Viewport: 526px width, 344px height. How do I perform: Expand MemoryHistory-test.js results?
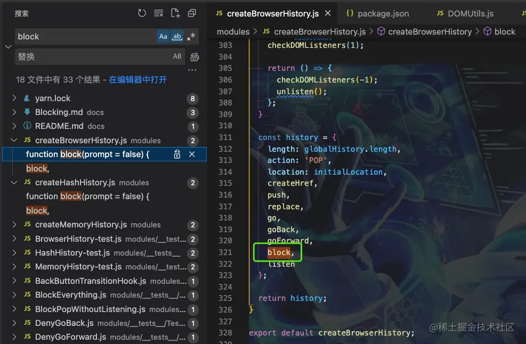[14, 267]
